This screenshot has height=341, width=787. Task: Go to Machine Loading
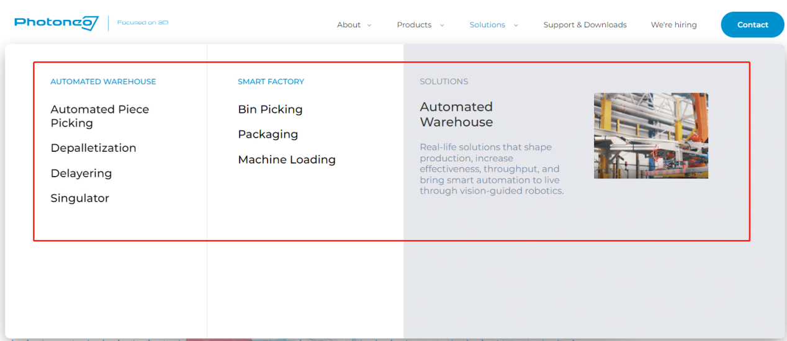click(x=286, y=160)
